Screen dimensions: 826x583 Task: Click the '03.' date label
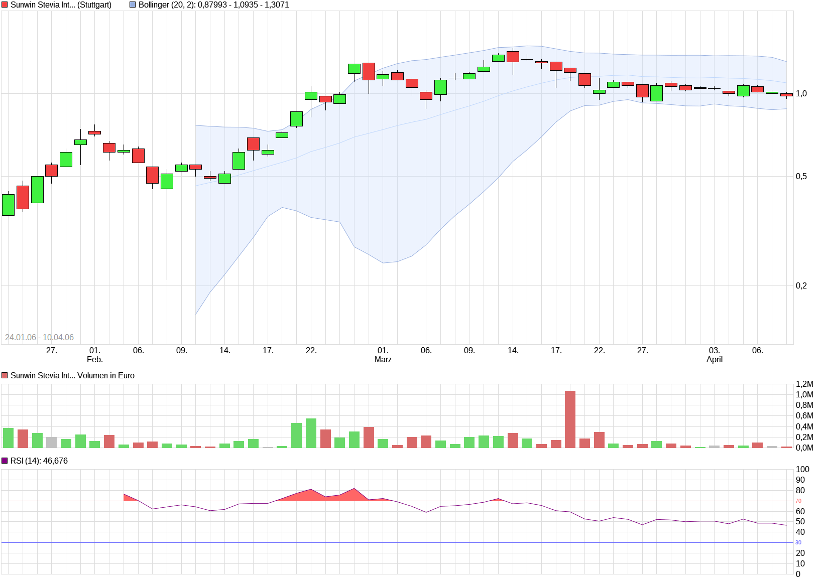point(715,351)
